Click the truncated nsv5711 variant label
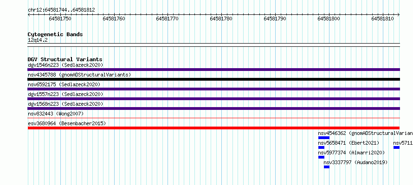 click(x=403, y=143)
